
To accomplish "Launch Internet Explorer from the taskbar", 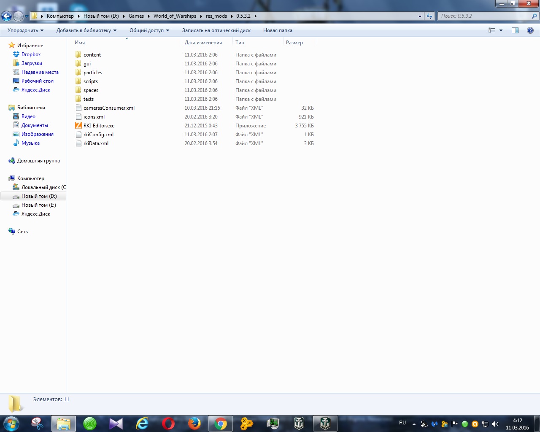I will point(142,423).
